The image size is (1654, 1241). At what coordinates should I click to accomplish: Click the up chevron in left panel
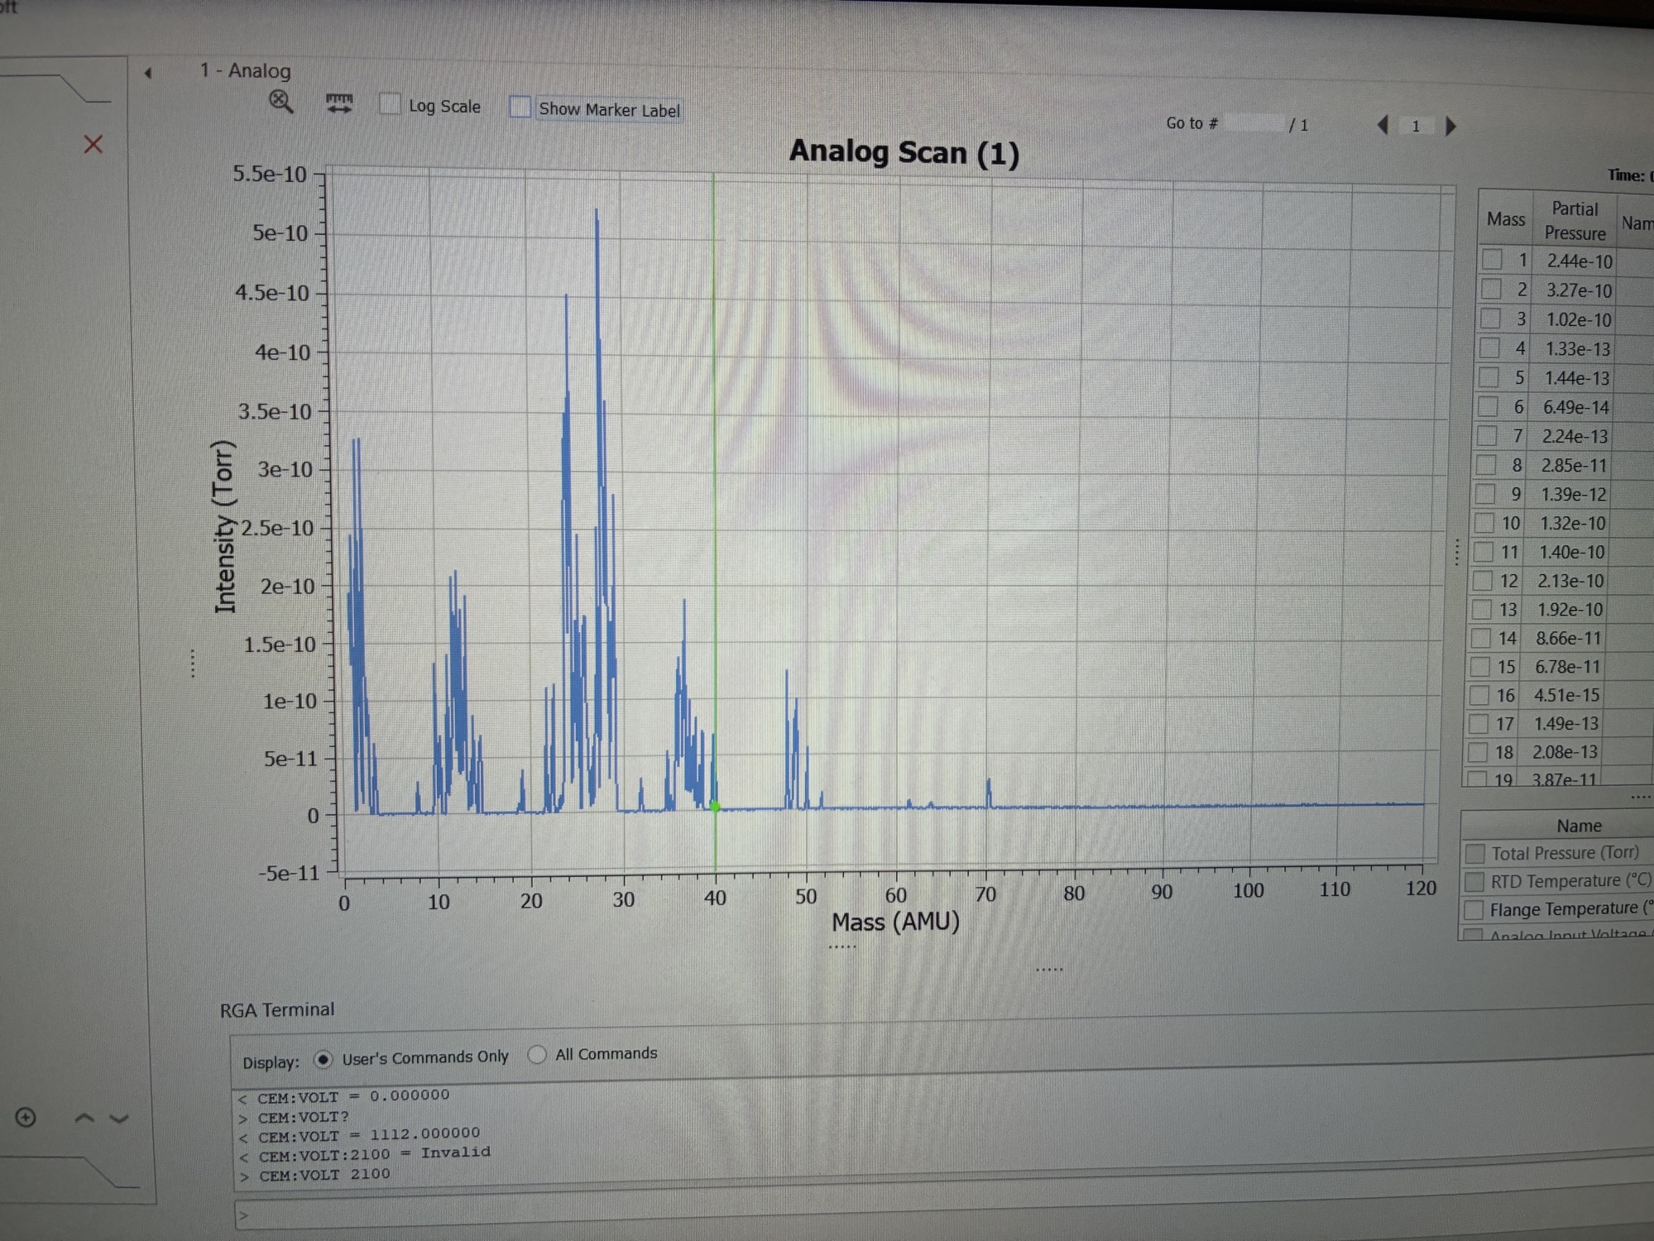84,1119
